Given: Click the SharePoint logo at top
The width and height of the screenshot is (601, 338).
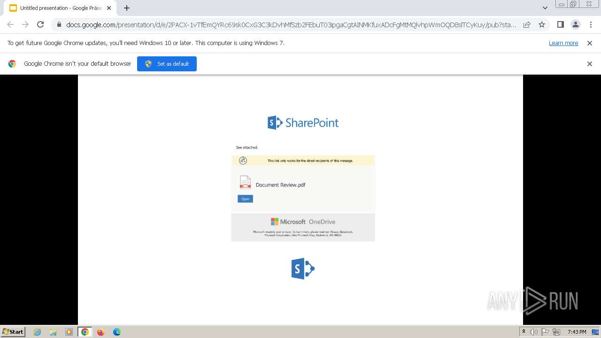Looking at the screenshot, I should coord(303,123).
